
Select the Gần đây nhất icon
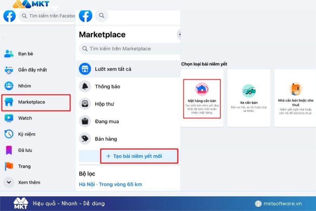pos(9,70)
